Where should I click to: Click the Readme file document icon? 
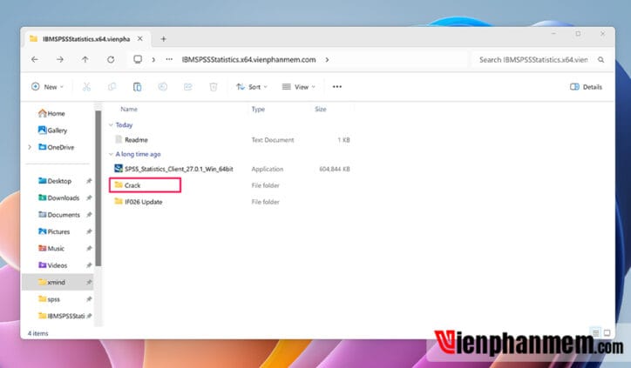119,139
